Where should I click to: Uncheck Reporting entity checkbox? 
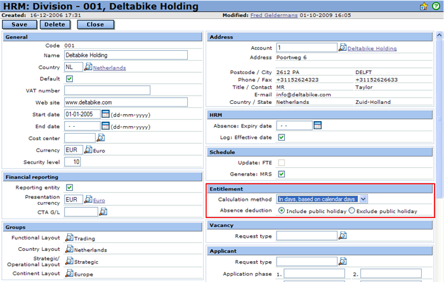point(69,188)
